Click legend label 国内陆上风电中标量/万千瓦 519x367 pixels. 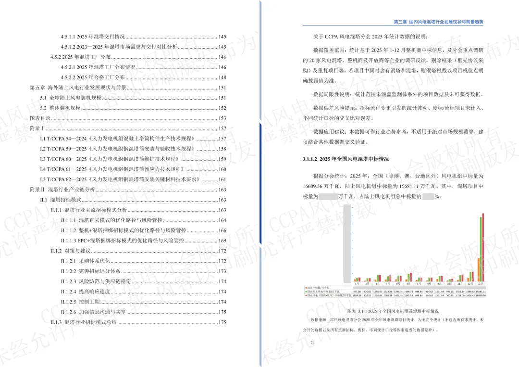point(323,292)
